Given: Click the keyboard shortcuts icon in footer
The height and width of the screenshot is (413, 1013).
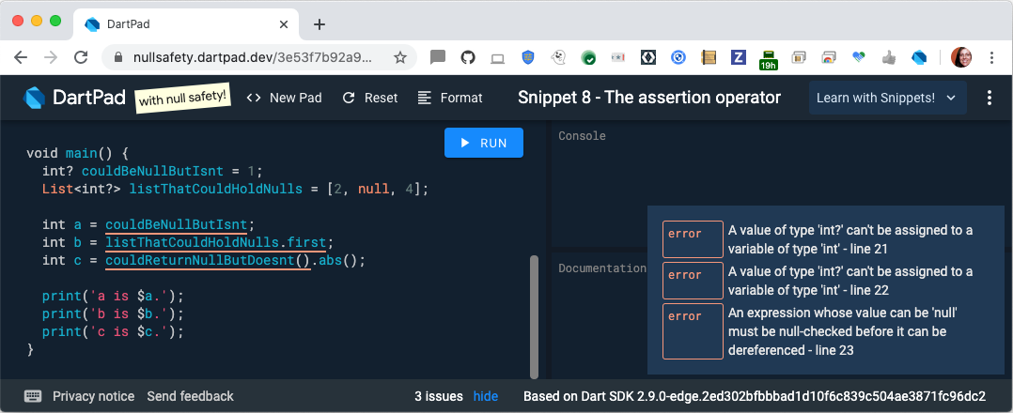Looking at the screenshot, I should [x=33, y=396].
